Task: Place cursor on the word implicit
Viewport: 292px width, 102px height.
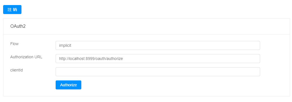Action: pos(65,45)
